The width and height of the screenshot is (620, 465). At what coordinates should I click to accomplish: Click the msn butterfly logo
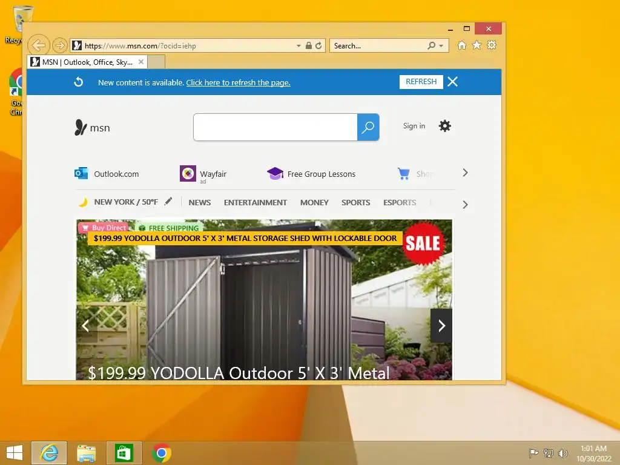(x=92, y=127)
